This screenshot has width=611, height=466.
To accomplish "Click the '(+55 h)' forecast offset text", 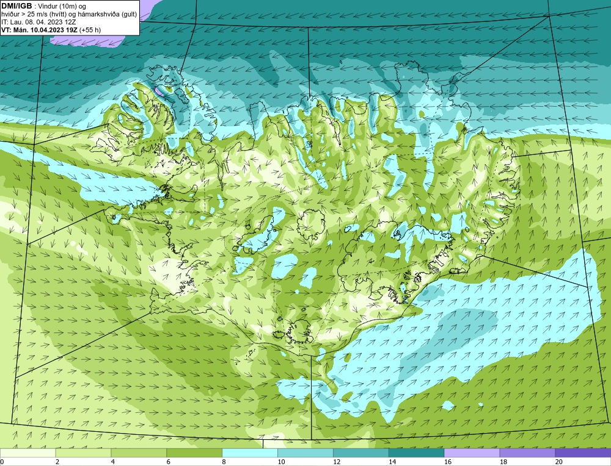I will [x=90, y=30].
